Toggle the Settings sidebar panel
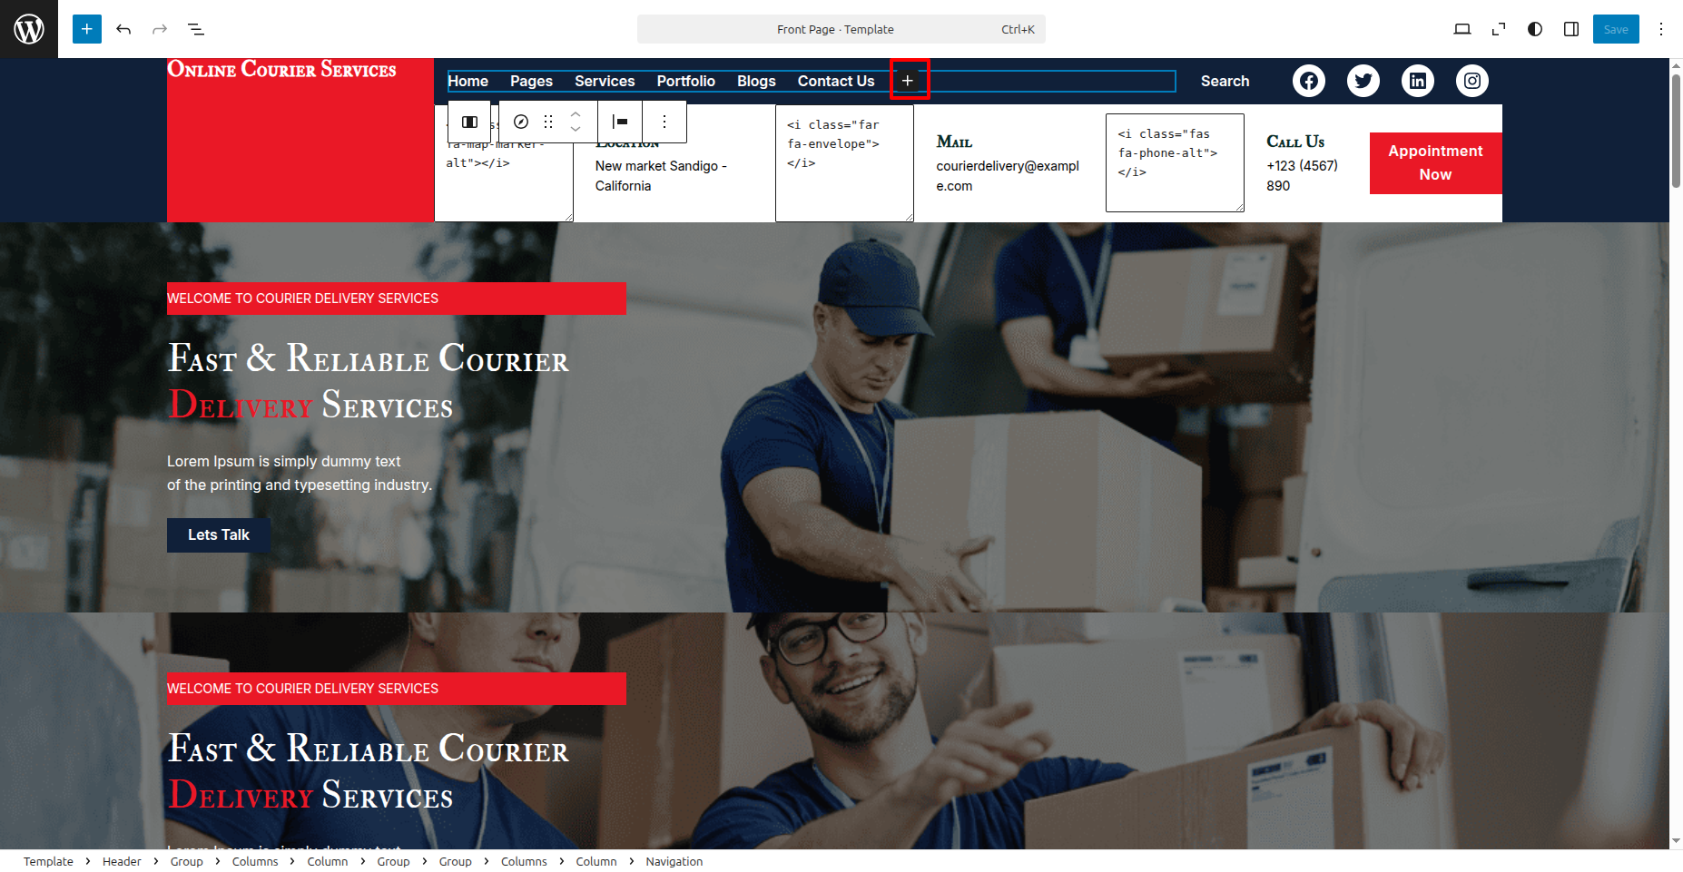The image size is (1683, 872). [1570, 29]
